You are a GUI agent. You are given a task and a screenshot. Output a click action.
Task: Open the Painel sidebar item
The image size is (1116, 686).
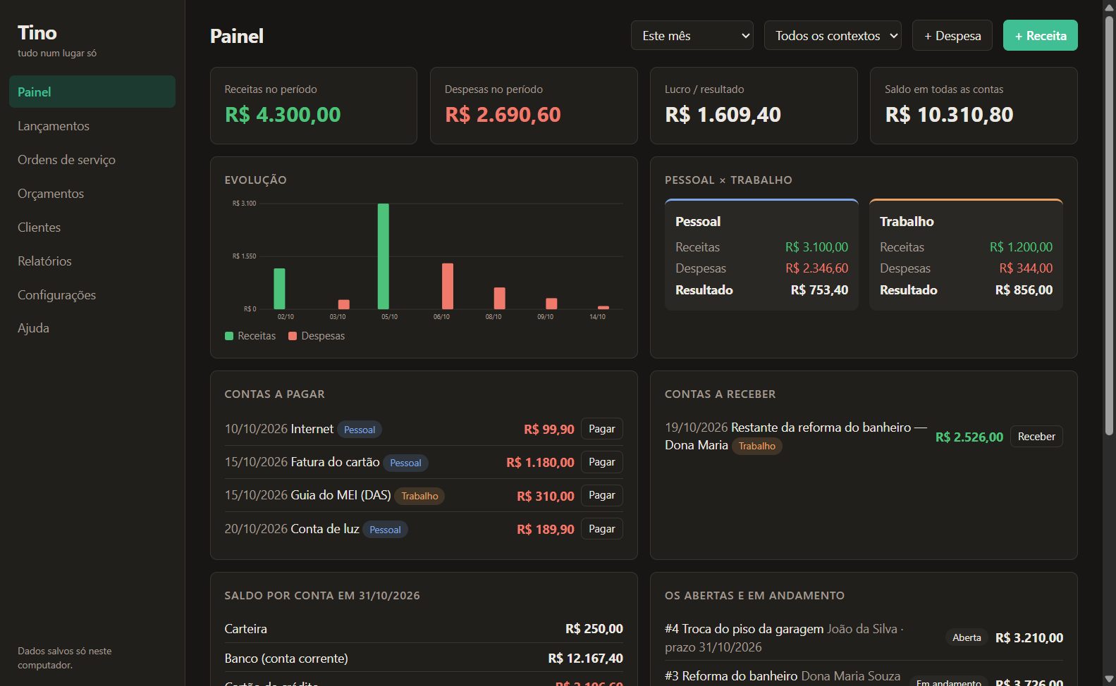tap(92, 92)
